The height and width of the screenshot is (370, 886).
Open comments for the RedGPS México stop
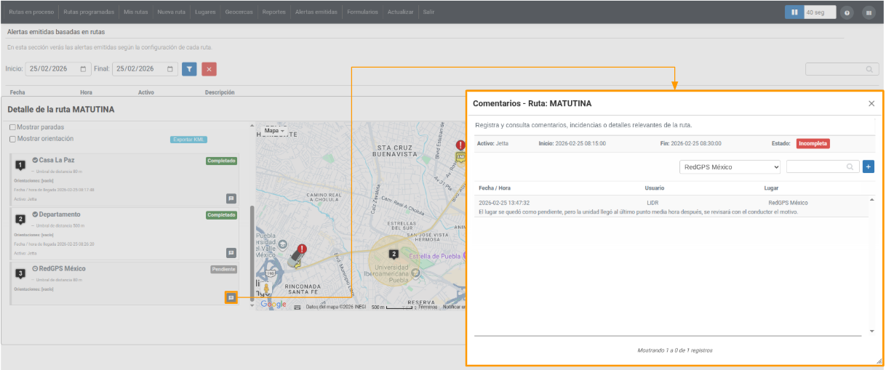pyautogui.click(x=231, y=297)
